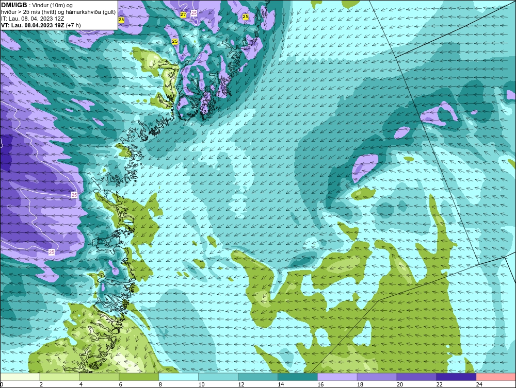Click the 'DMI/IGB : Vindur (10m) og' title line
Viewport: 516px width, 388px height.
tap(37, 5)
